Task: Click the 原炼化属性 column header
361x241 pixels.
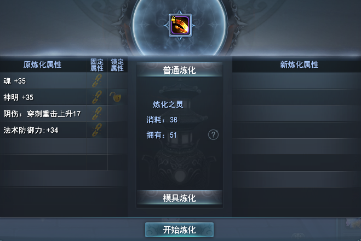Action: click(x=42, y=64)
